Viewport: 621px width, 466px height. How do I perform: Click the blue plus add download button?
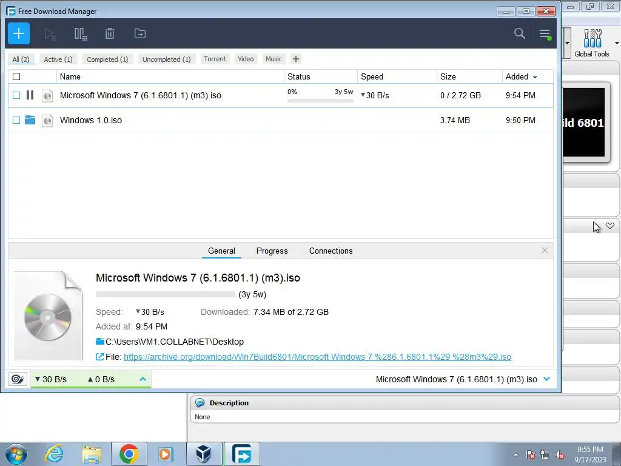pyautogui.click(x=19, y=33)
